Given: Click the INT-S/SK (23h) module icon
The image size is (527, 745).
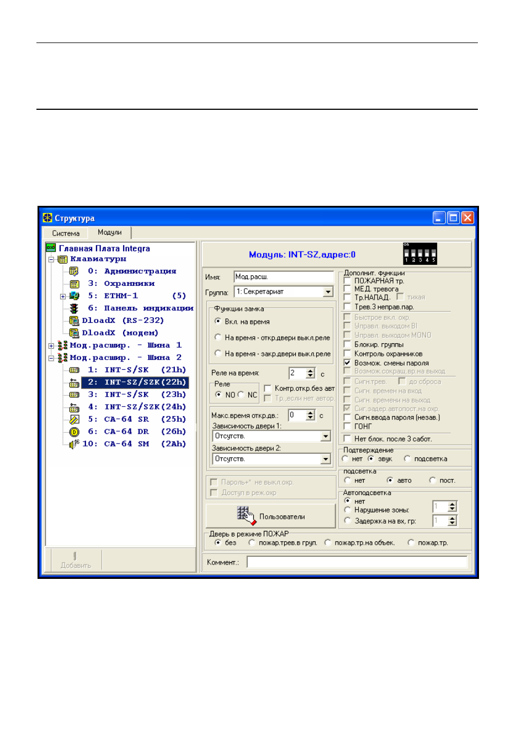Looking at the screenshot, I should point(74,395).
